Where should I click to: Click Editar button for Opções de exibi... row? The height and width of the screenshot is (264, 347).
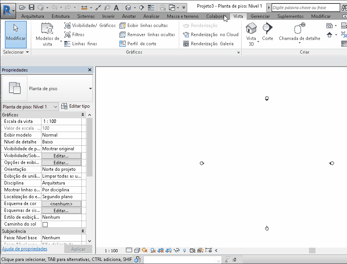pos(61,163)
